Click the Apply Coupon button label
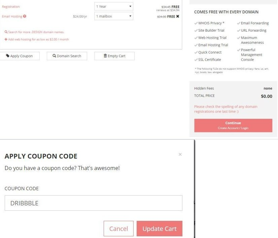The width and height of the screenshot is (278, 238). coord(22,56)
